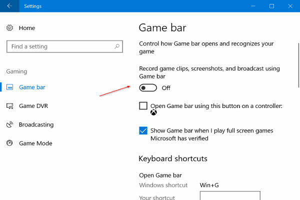Screen dimensions: 300x200
Task: Select Game bar in the sidebar
Action: (32, 87)
